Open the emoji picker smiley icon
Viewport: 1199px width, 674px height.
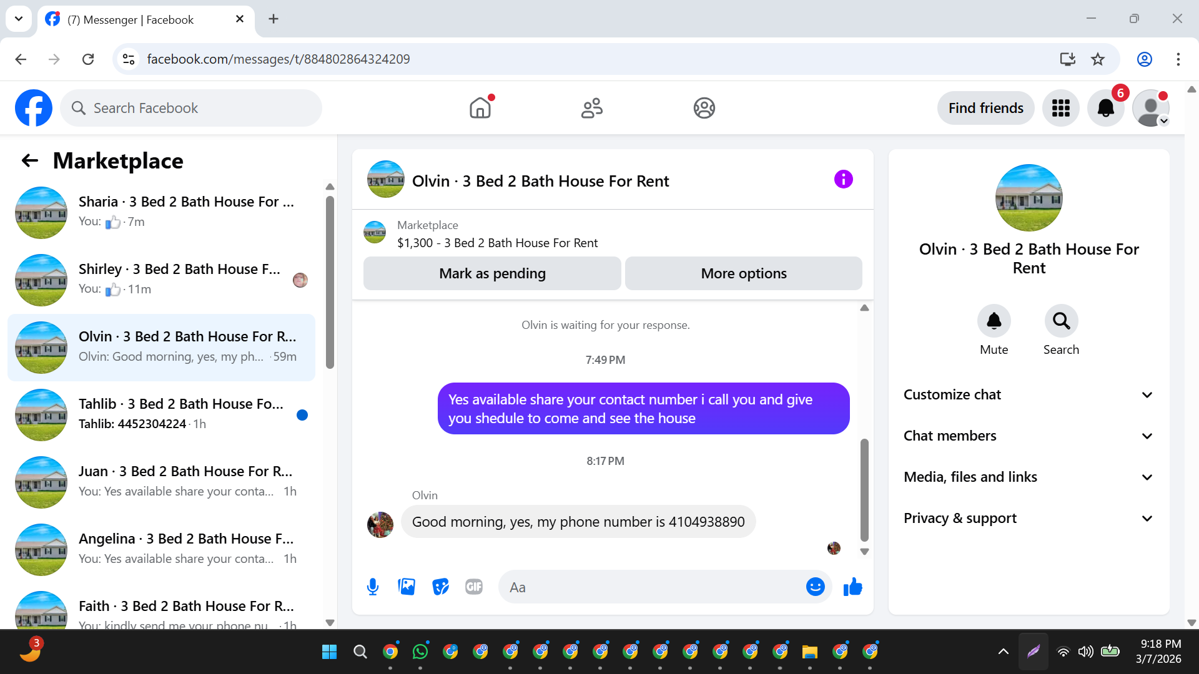815,587
